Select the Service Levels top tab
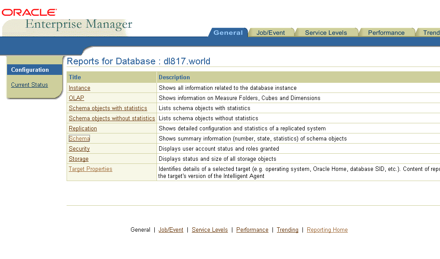This screenshot has width=440, height=259. click(326, 33)
